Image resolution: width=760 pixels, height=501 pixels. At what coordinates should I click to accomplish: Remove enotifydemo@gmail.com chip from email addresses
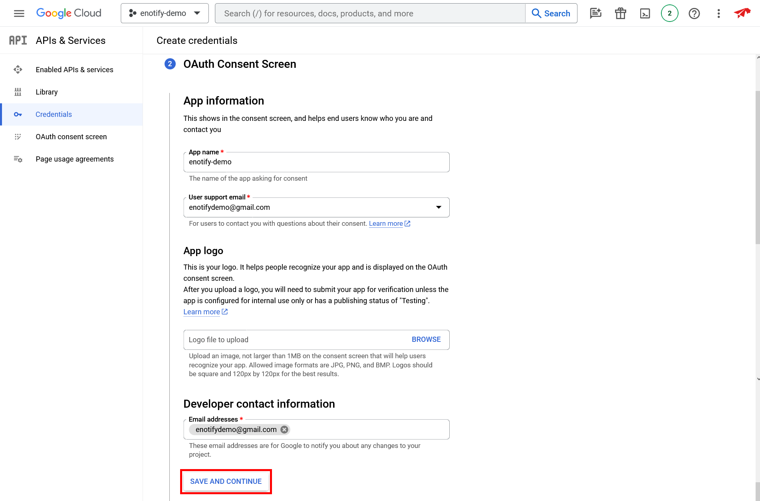pos(284,430)
